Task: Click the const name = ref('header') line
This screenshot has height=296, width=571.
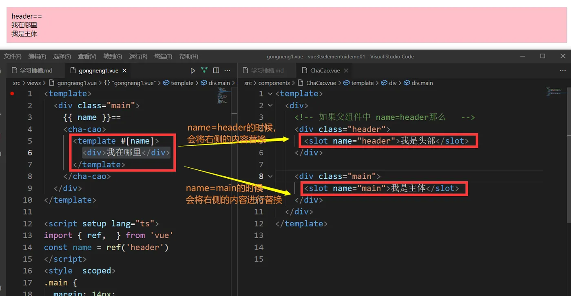Action: [106, 247]
